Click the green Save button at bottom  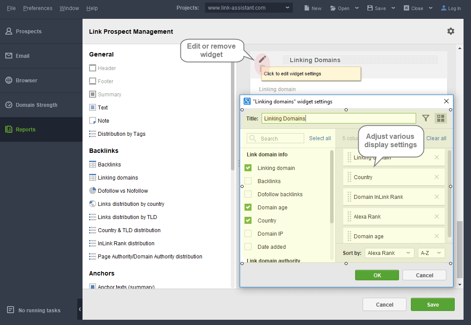click(x=432, y=304)
